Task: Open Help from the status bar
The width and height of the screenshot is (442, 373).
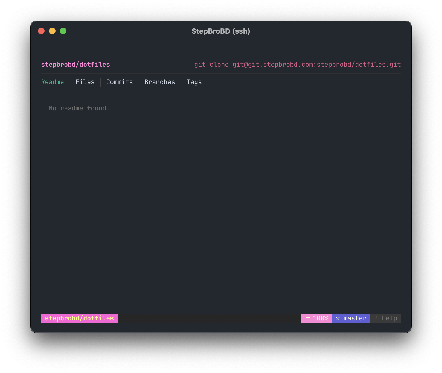Action: [x=389, y=318]
